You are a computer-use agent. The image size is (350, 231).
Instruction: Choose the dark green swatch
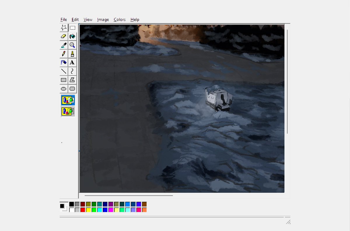[94, 204]
